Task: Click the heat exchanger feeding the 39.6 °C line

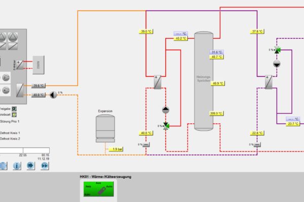Action: [20, 90]
